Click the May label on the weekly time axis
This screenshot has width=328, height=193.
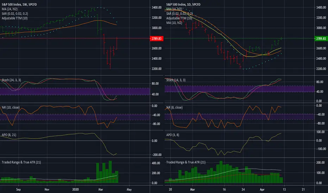(129, 189)
